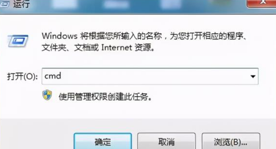Image resolution: width=276 pixels, height=149 pixels.
Task: Click the 打开(O): field label
Action: [22, 77]
